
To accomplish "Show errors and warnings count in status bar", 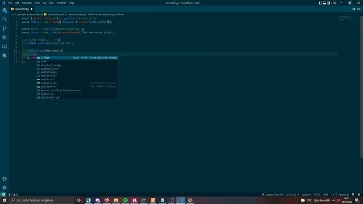I will (x=12, y=194).
